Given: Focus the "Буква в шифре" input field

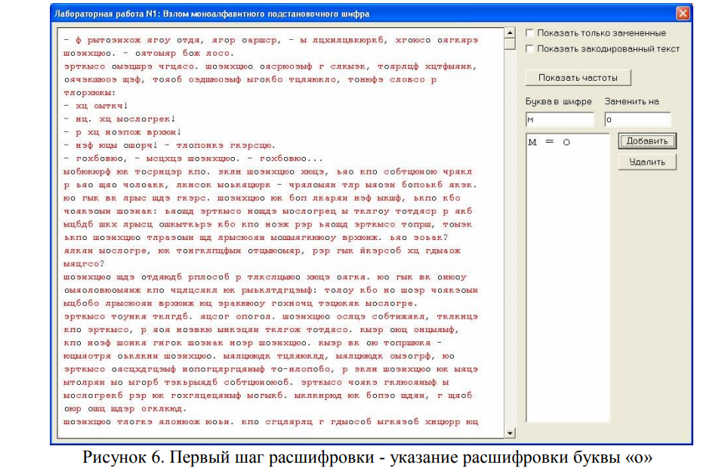Looking at the screenshot, I should coord(560,120).
